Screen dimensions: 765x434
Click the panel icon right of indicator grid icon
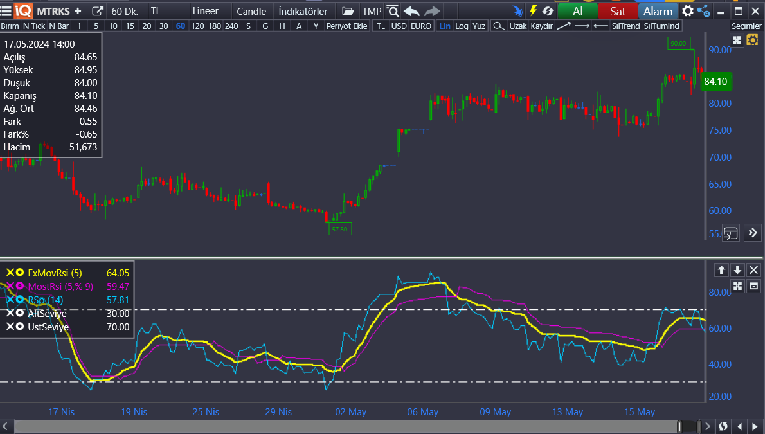pos(754,286)
